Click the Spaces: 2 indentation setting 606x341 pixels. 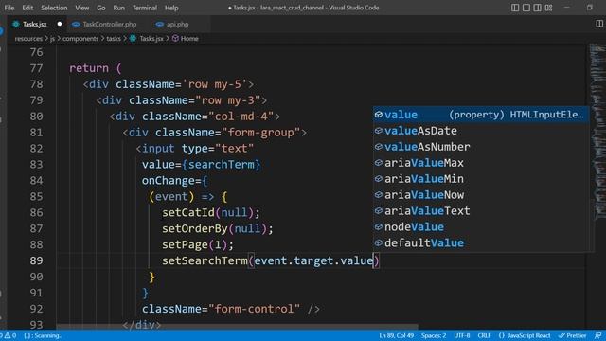tap(434, 335)
